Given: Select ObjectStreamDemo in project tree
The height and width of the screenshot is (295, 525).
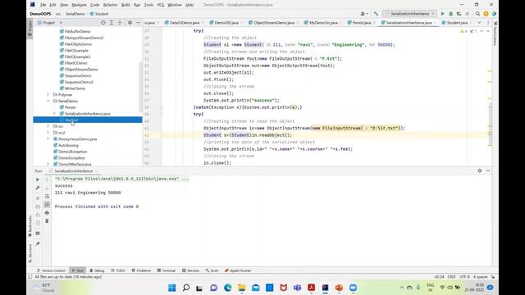Looking at the screenshot, I should [81, 69].
